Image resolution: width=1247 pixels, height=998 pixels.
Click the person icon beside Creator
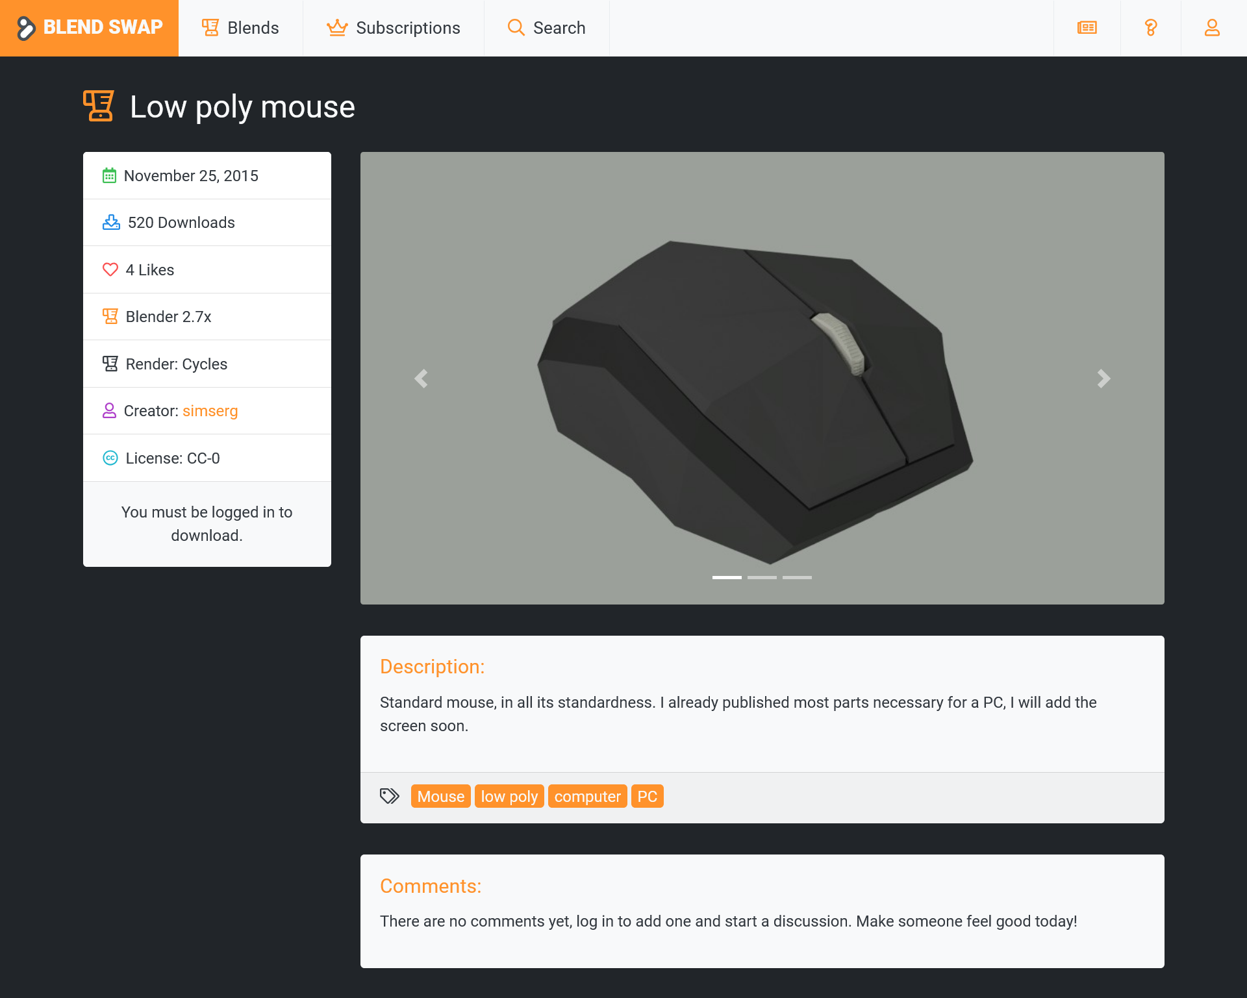(x=110, y=410)
